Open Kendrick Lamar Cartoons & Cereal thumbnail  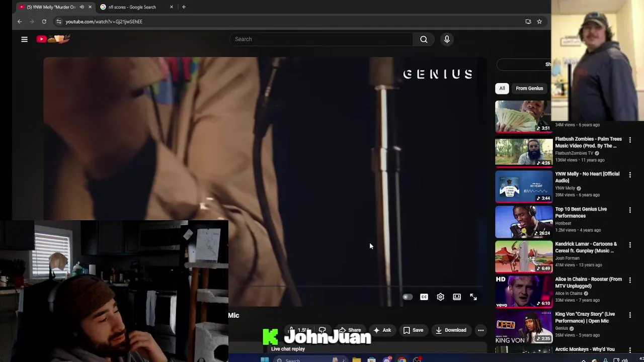524,257
